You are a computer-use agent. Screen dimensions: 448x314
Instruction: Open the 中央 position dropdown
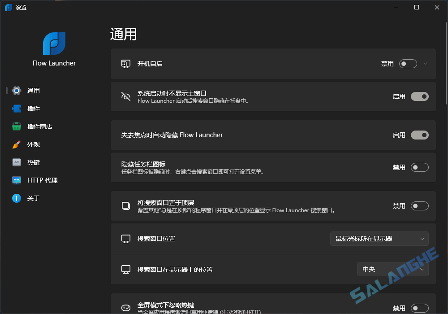click(392, 269)
